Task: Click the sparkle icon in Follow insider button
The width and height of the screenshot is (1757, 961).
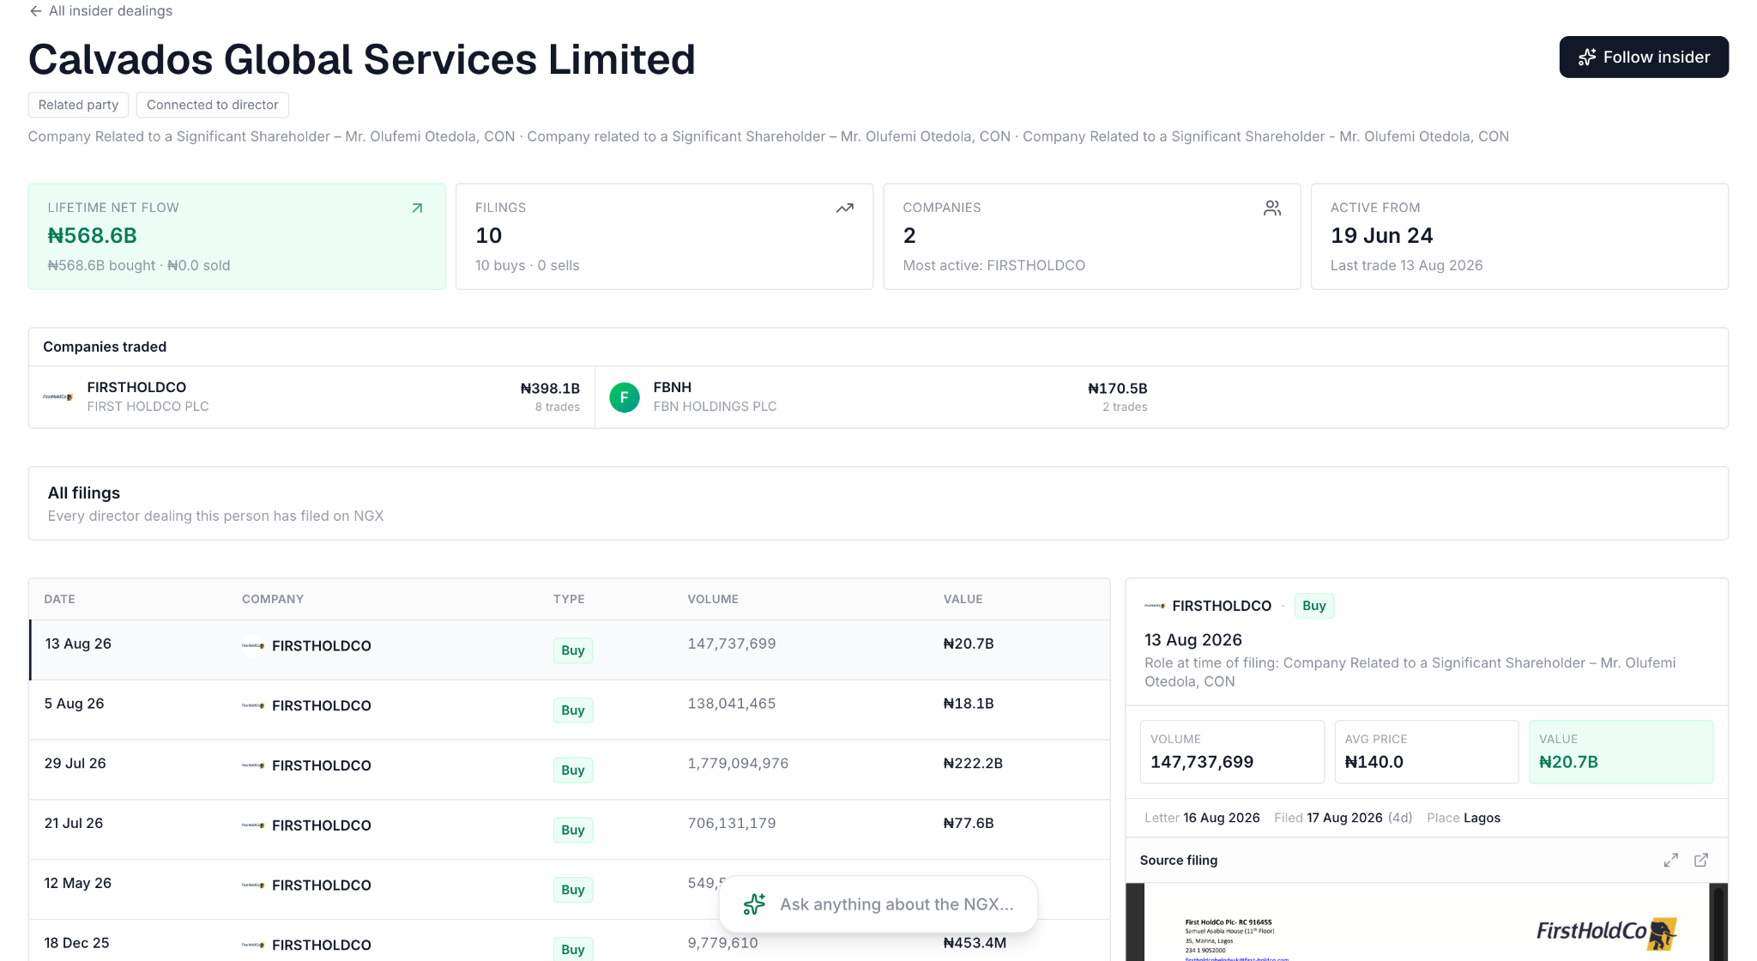Action: pyautogui.click(x=1587, y=57)
